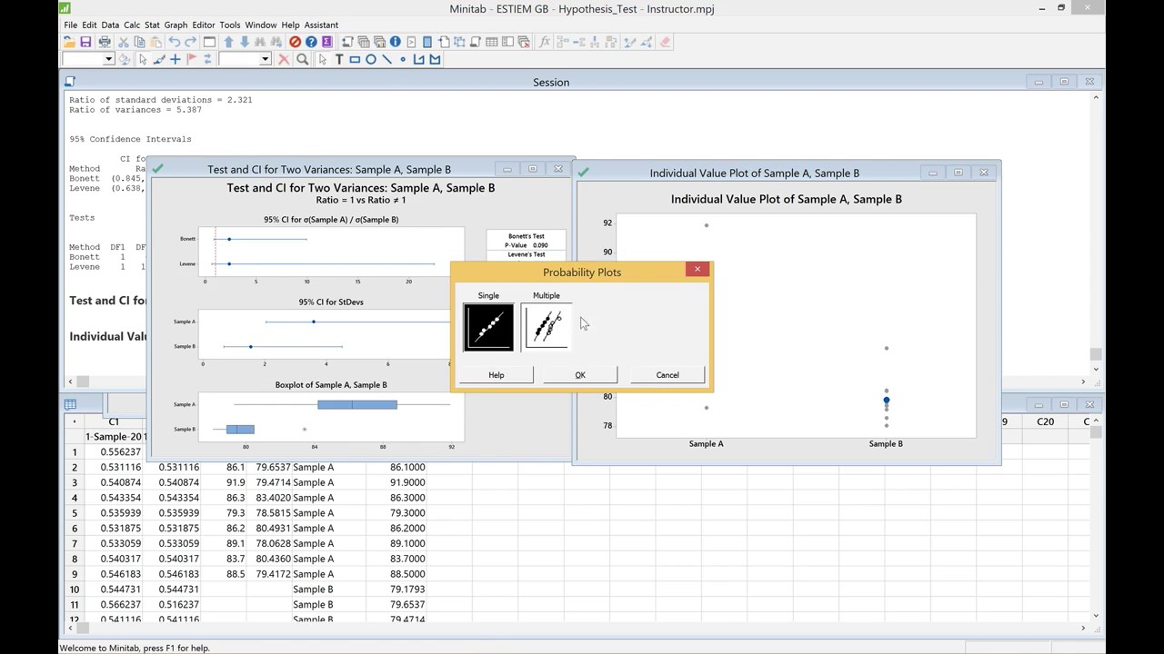1164x654 pixels.
Task: Open Help via the blue question icon
Action: (311, 42)
